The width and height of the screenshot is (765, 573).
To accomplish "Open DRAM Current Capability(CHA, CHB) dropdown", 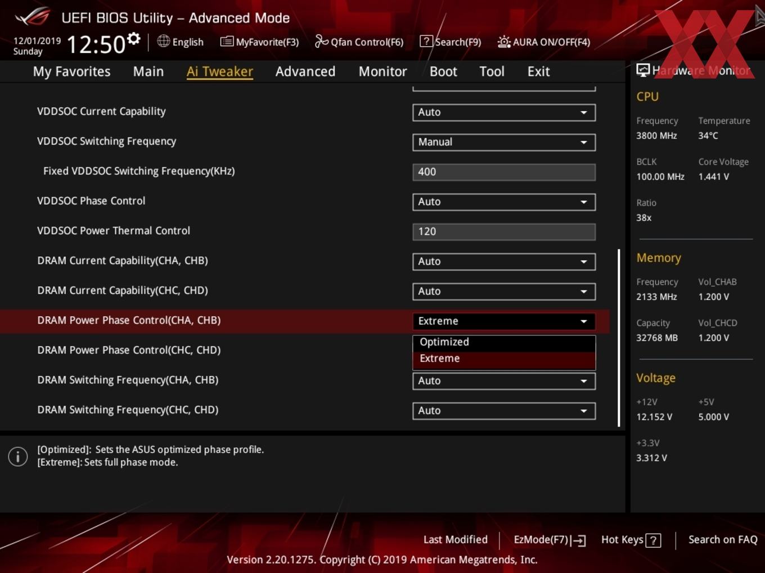I will [x=504, y=261].
